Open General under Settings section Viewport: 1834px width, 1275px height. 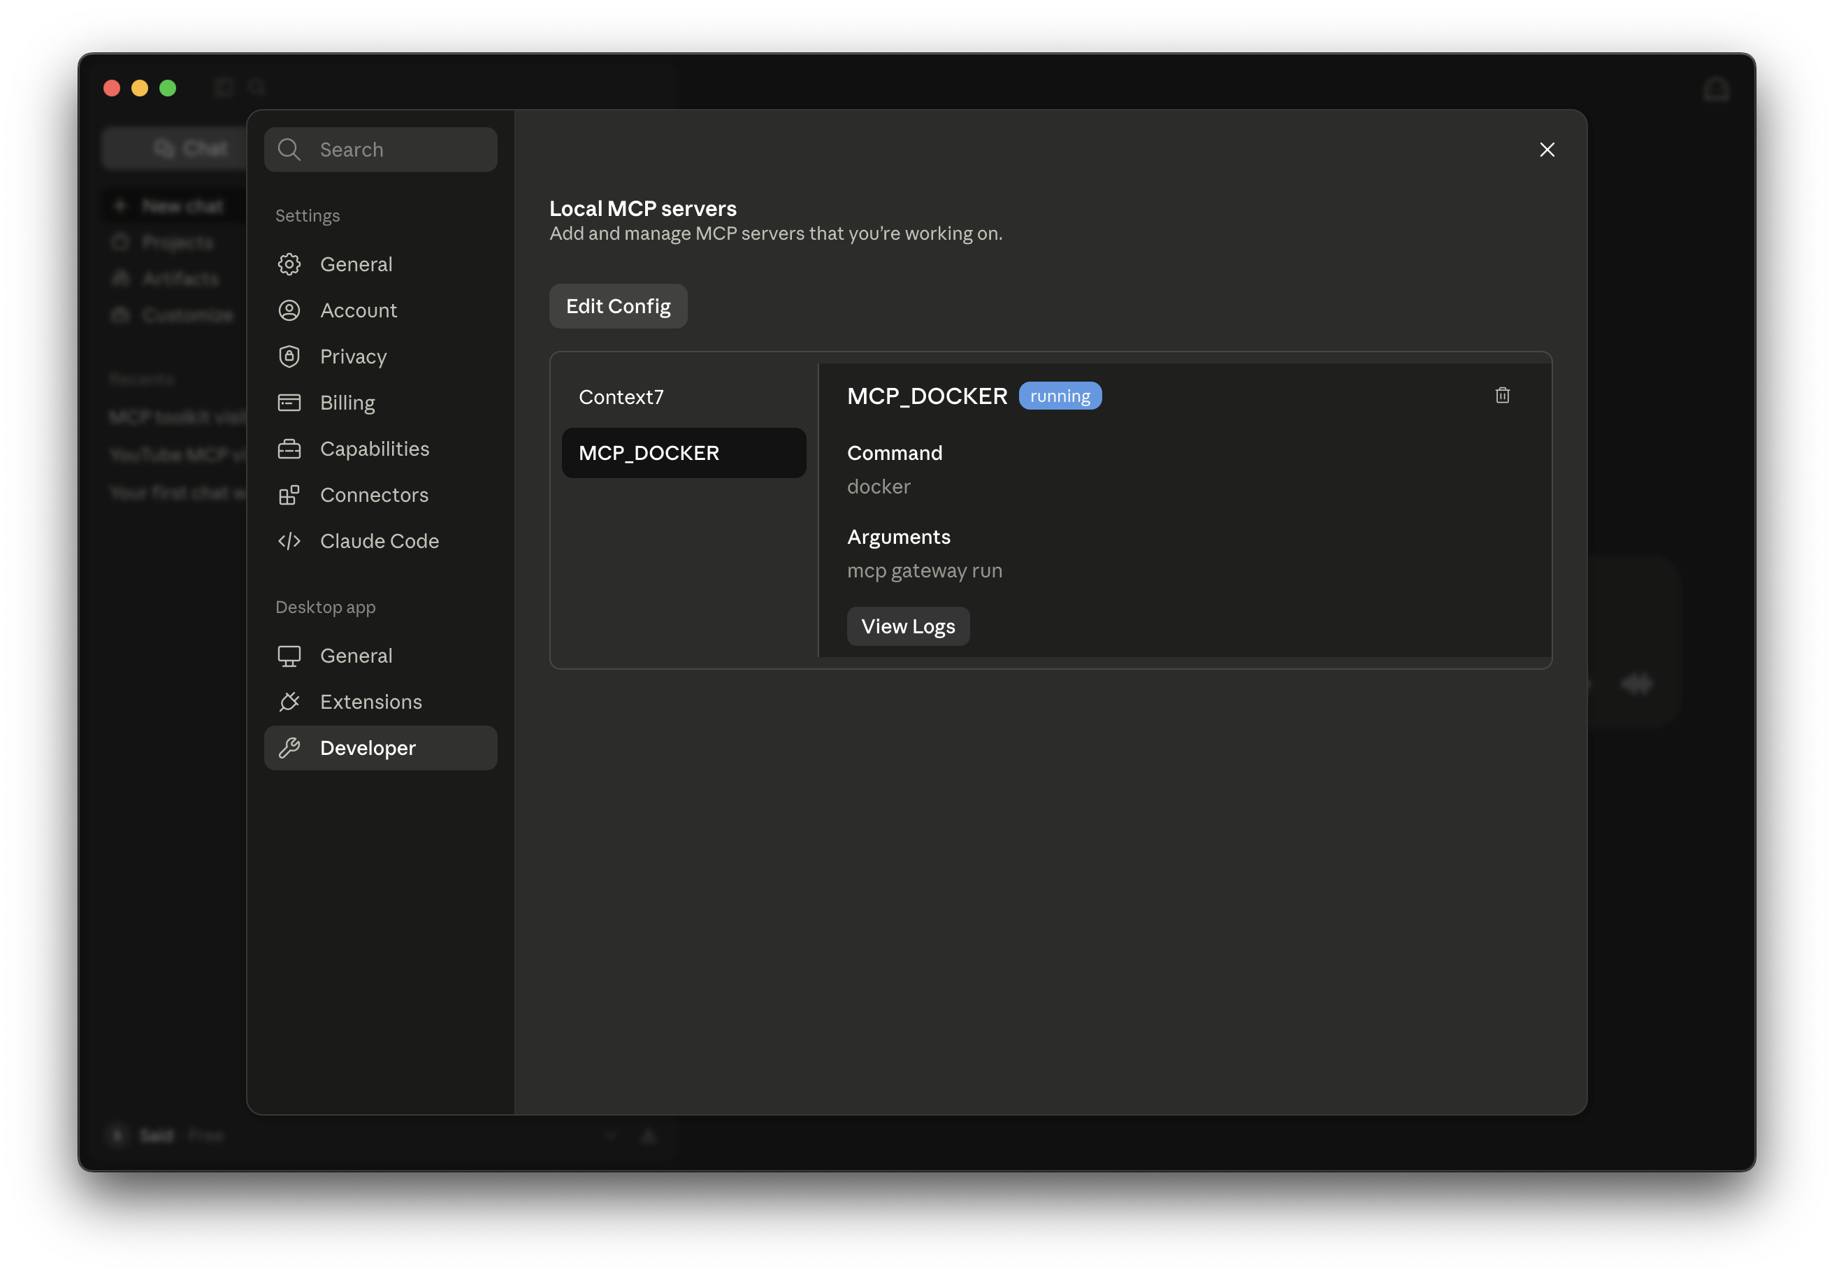coord(380,264)
